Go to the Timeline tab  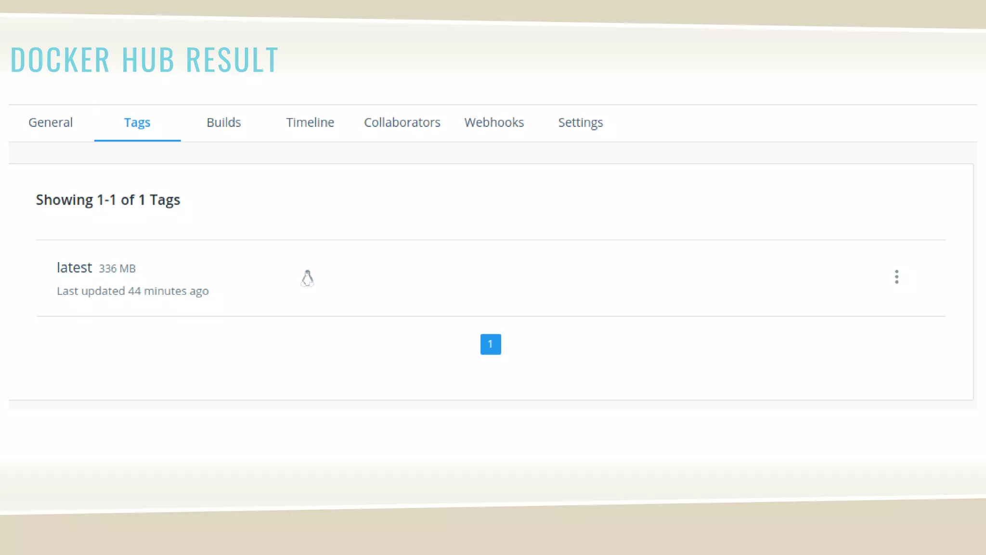click(x=310, y=122)
